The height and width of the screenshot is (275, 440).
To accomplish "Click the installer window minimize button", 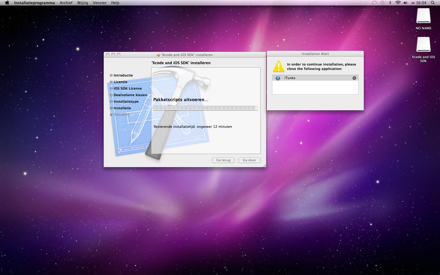I will [113, 55].
